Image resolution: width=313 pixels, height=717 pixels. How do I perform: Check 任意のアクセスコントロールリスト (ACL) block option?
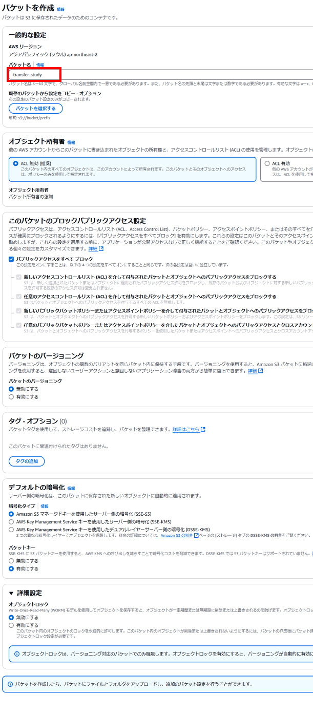click(x=19, y=296)
